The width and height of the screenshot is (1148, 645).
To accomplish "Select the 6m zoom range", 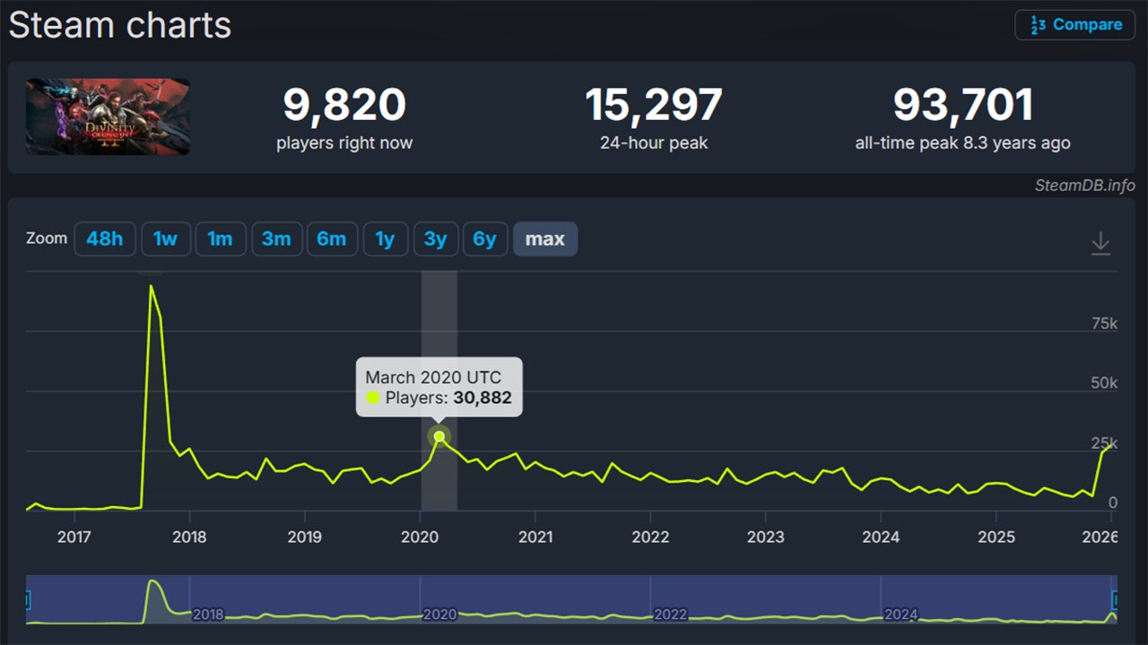I will [x=332, y=239].
